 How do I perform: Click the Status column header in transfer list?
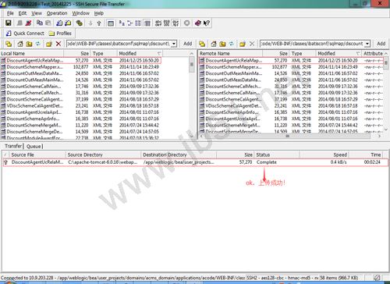point(277,154)
